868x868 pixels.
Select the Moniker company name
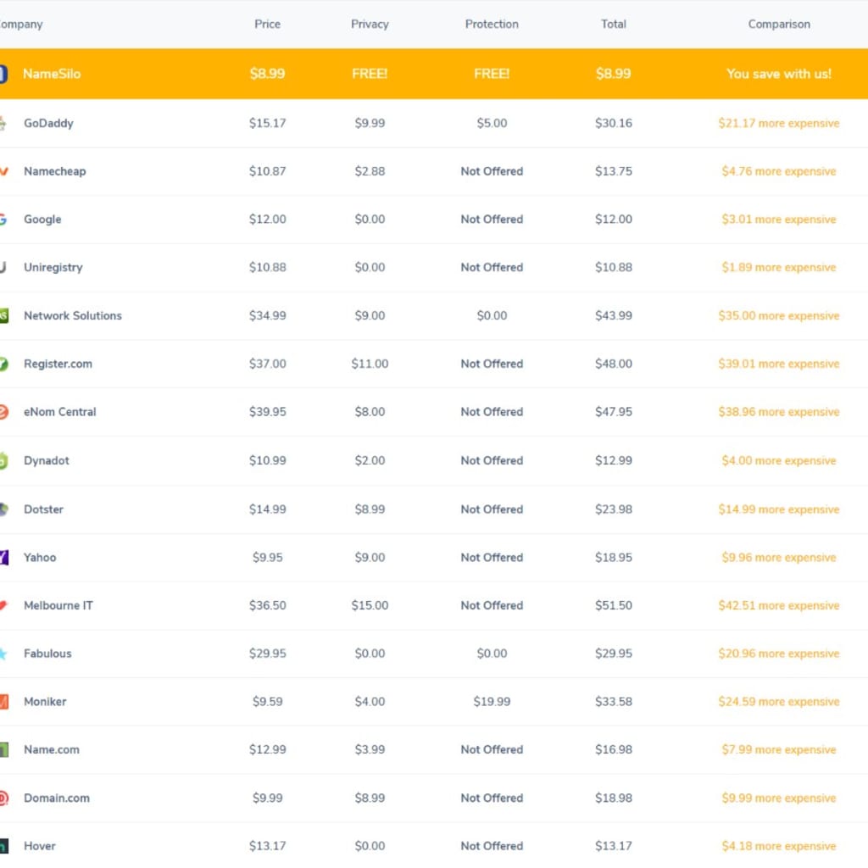pos(45,701)
